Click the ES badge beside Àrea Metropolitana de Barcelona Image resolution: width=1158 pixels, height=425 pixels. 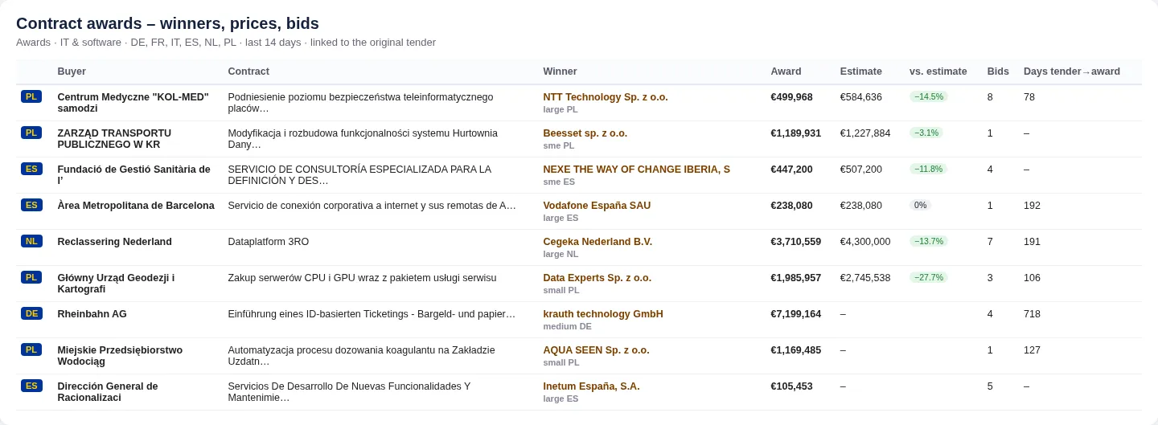pyautogui.click(x=31, y=205)
